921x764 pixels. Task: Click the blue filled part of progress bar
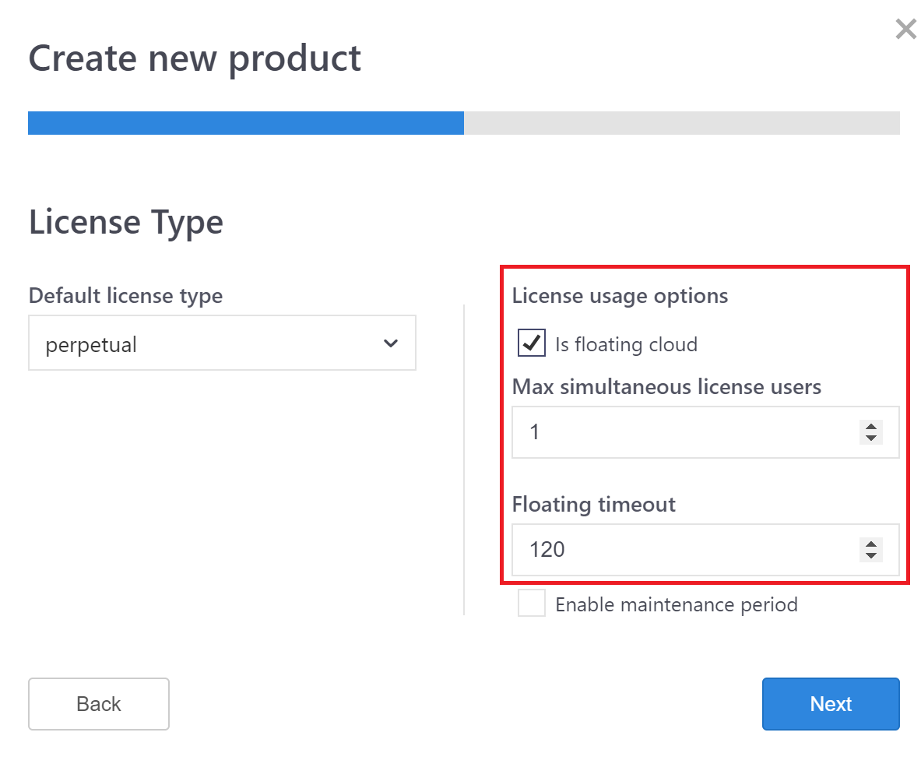click(x=245, y=123)
